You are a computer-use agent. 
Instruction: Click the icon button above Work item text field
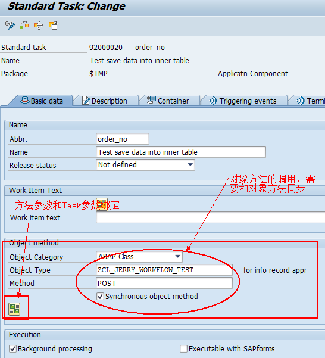click(102, 204)
